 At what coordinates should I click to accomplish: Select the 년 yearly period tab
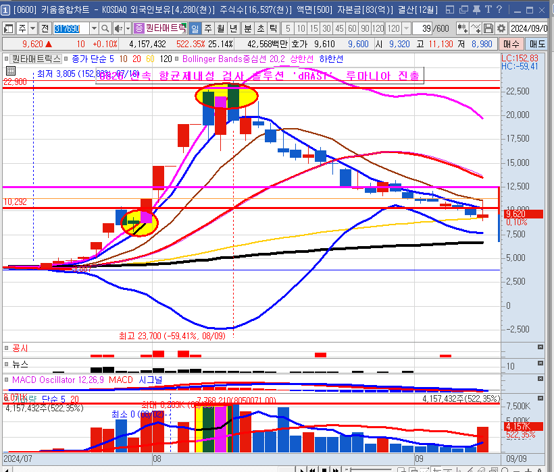coord(233,28)
